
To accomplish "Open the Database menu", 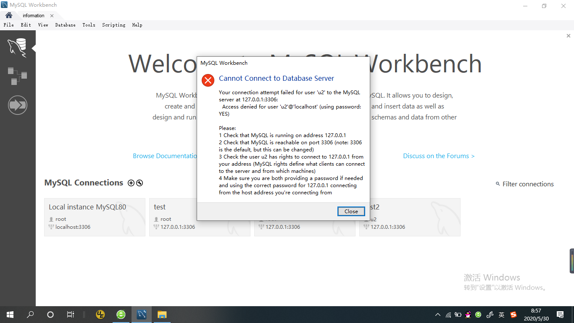I will 65,25.
